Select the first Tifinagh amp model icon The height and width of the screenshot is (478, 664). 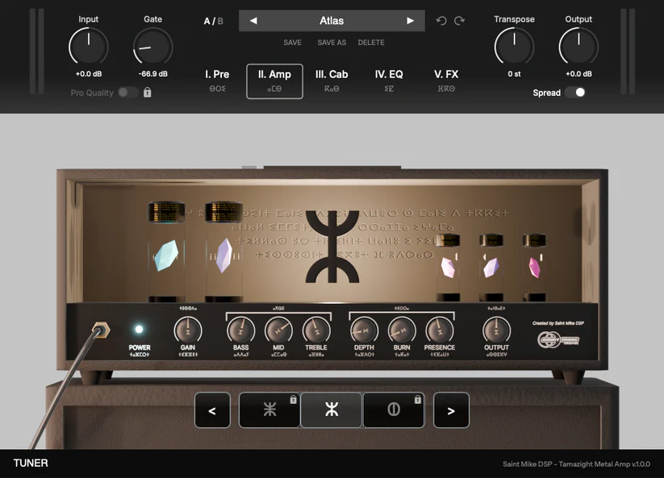269,409
